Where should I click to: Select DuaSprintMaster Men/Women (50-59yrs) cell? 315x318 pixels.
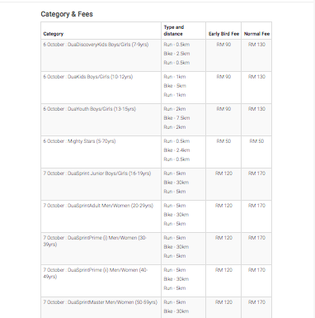click(x=101, y=307)
